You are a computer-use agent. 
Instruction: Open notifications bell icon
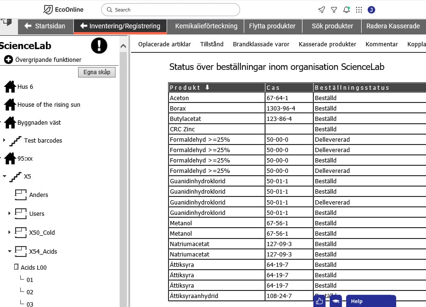click(x=346, y=10)
